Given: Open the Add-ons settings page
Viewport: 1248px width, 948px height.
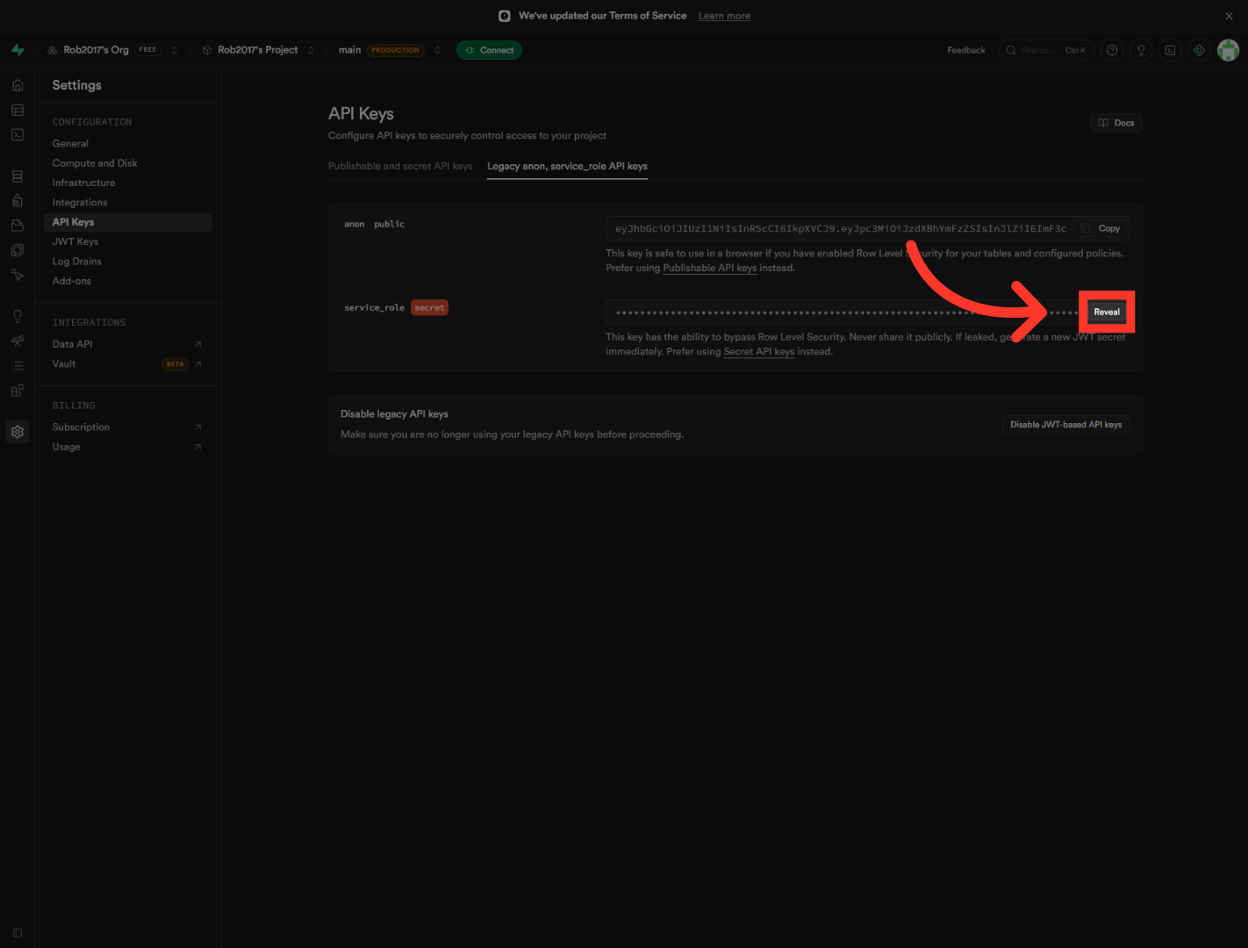Looking at the screenshot, I should [72, 281].
